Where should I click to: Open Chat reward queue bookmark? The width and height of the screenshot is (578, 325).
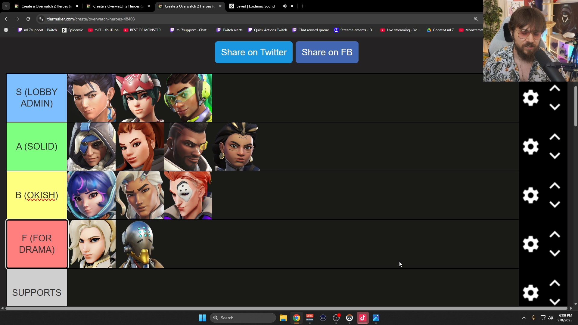click(311, 30)
